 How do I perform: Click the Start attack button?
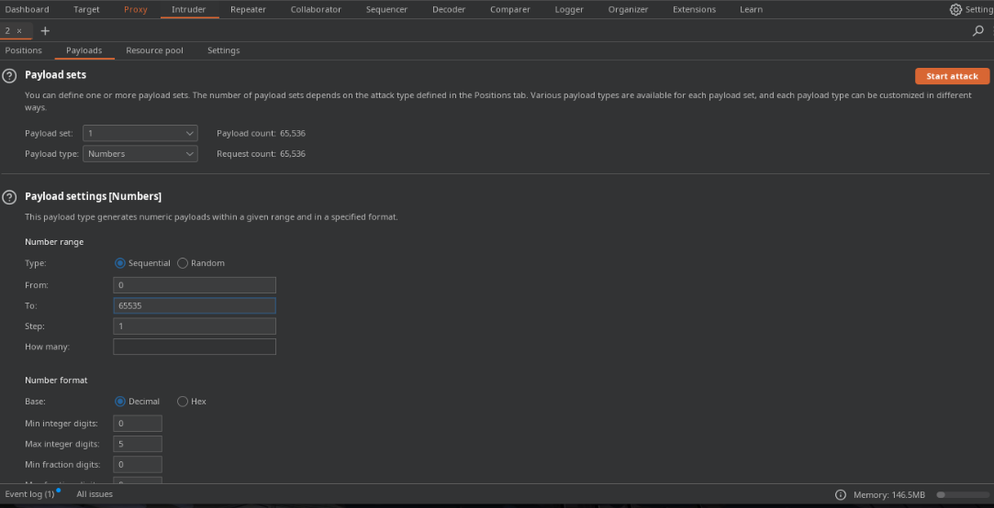click(x=952, y=76)
